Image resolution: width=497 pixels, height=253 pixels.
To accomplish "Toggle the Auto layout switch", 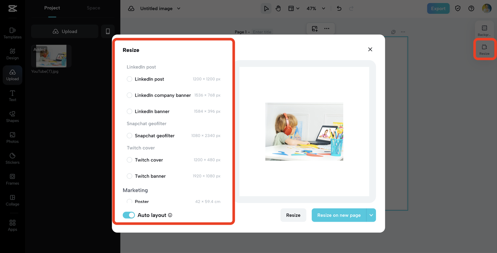I will pos(129,215).
